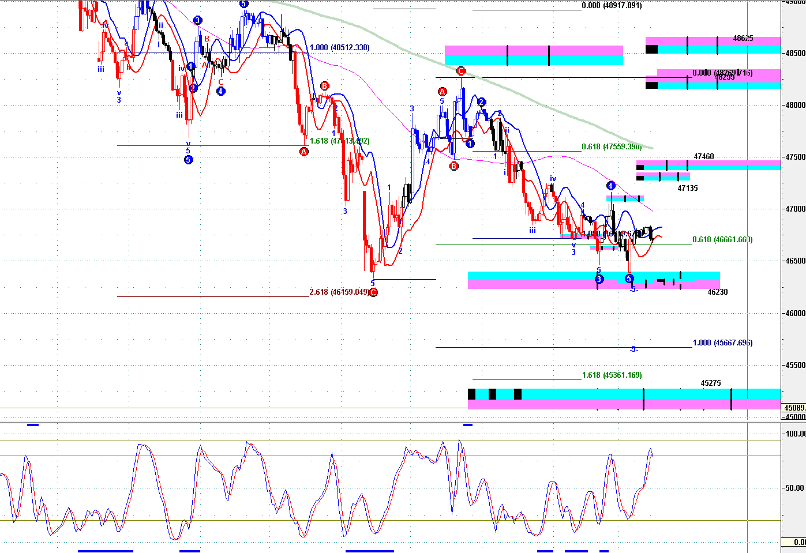Select the 1.000 (45667.696) projection label
This screenshot has width=806, height=553.
tap(722, 343)
